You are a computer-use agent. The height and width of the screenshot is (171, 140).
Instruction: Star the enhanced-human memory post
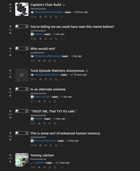click(x=51, y=145)
